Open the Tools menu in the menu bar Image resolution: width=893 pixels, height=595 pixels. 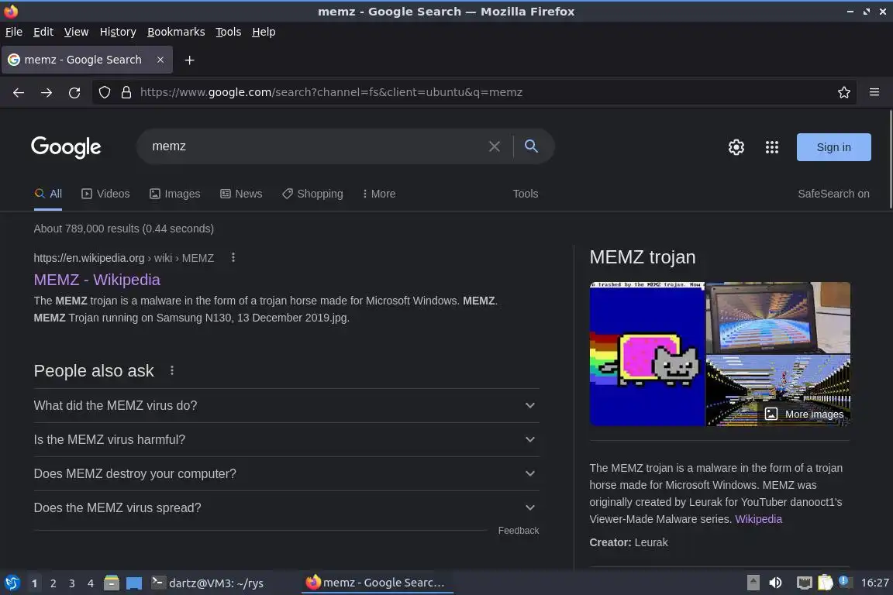pos(229,32)
